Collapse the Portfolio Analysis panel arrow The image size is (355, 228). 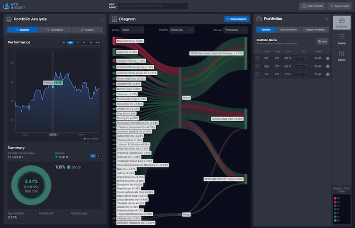pos(103,19)
